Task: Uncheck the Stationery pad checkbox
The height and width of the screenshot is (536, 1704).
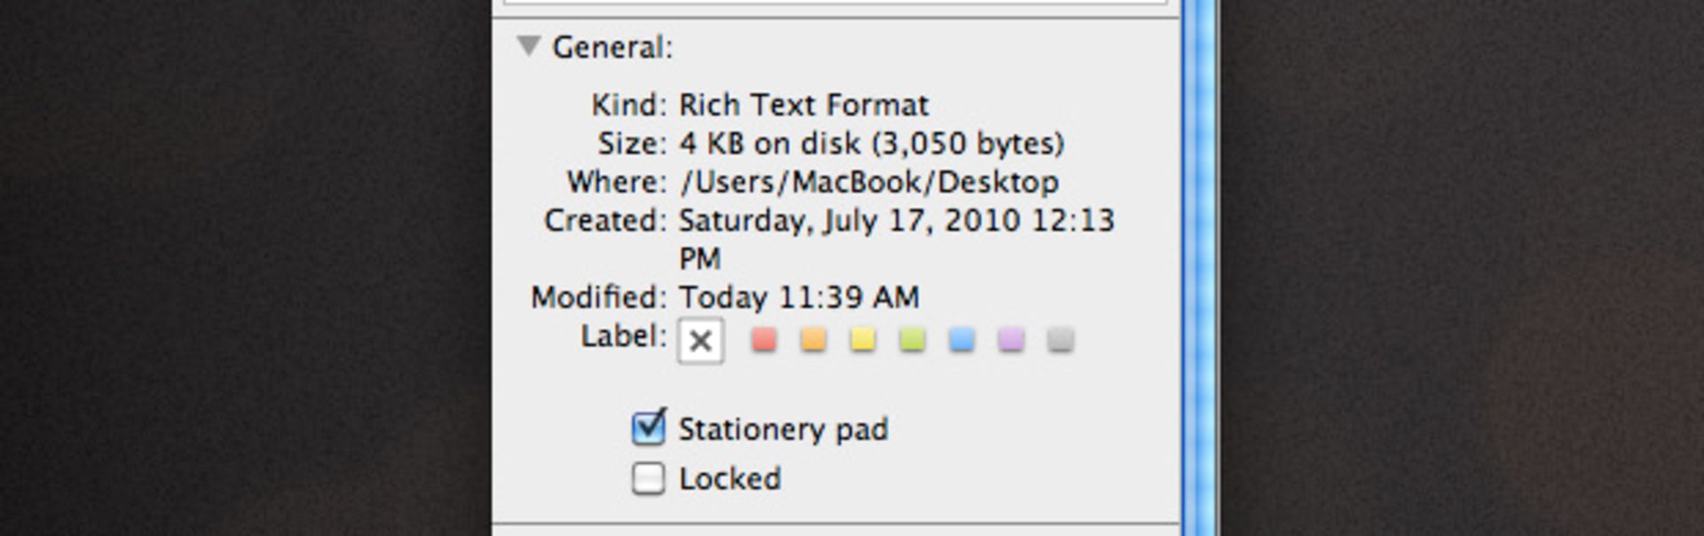Action: 649,428
